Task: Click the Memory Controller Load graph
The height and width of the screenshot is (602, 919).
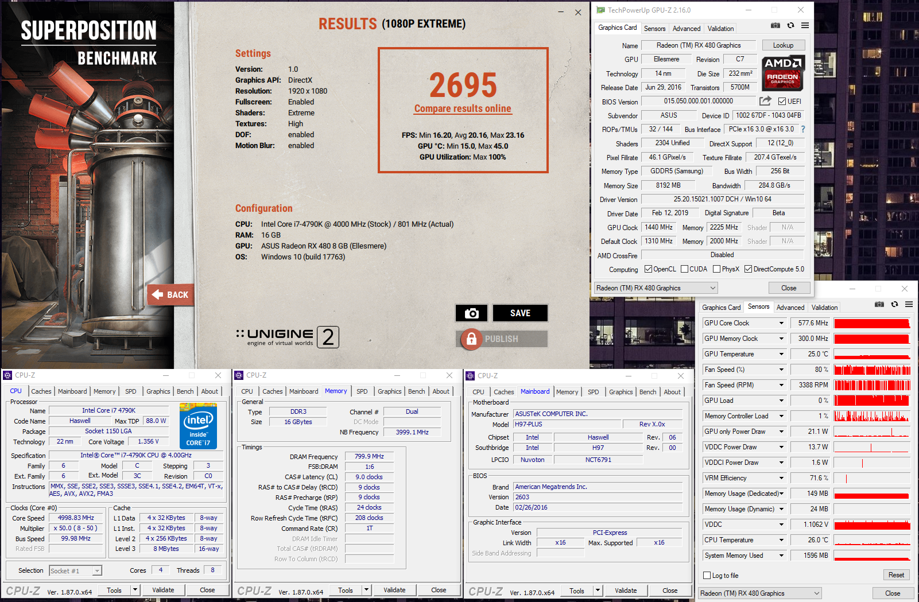Action: pyautogui.click(x=873, y=416)
